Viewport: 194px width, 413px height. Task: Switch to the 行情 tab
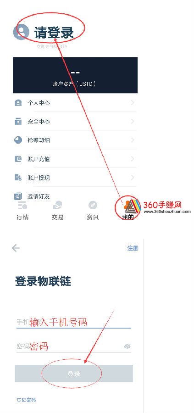coord(22,211)
